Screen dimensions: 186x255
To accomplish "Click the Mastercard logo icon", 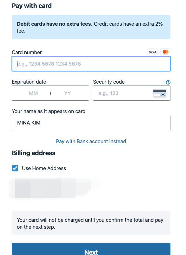I will tap(165, 52).
